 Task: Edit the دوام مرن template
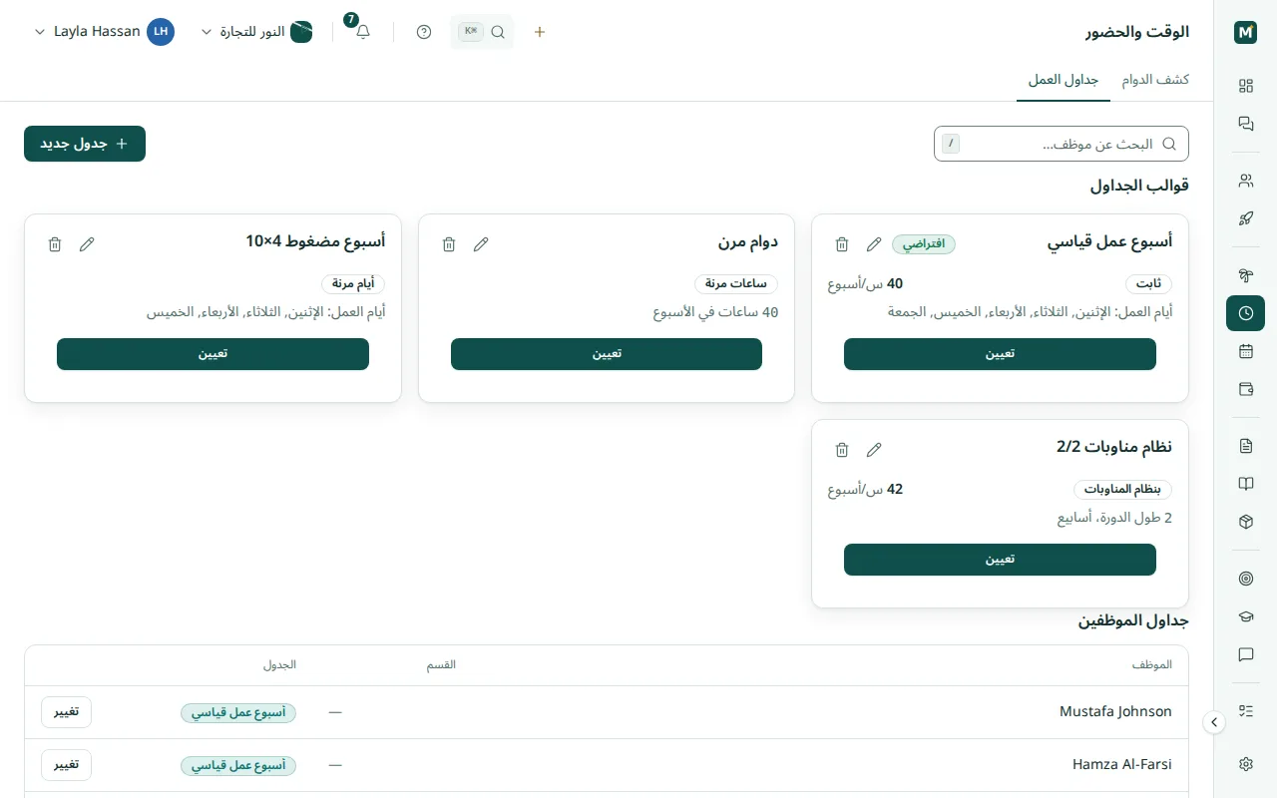pyautogui.click(x=481, y=244)
